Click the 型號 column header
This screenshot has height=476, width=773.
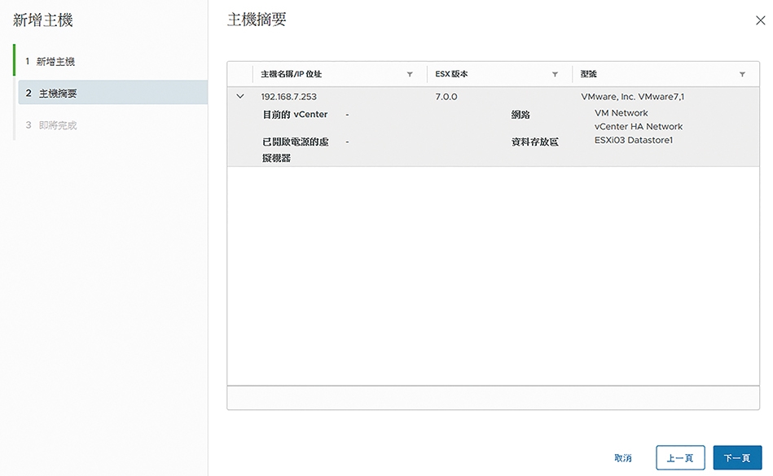(x=589, y=74)
